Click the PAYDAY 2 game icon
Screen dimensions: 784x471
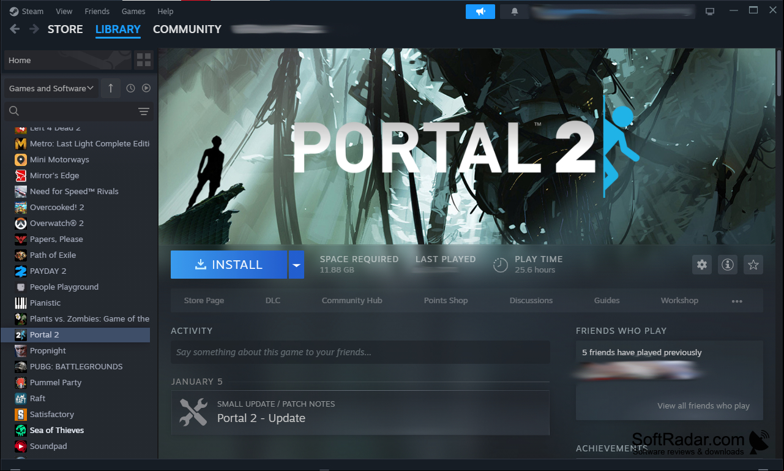point(21,271)
